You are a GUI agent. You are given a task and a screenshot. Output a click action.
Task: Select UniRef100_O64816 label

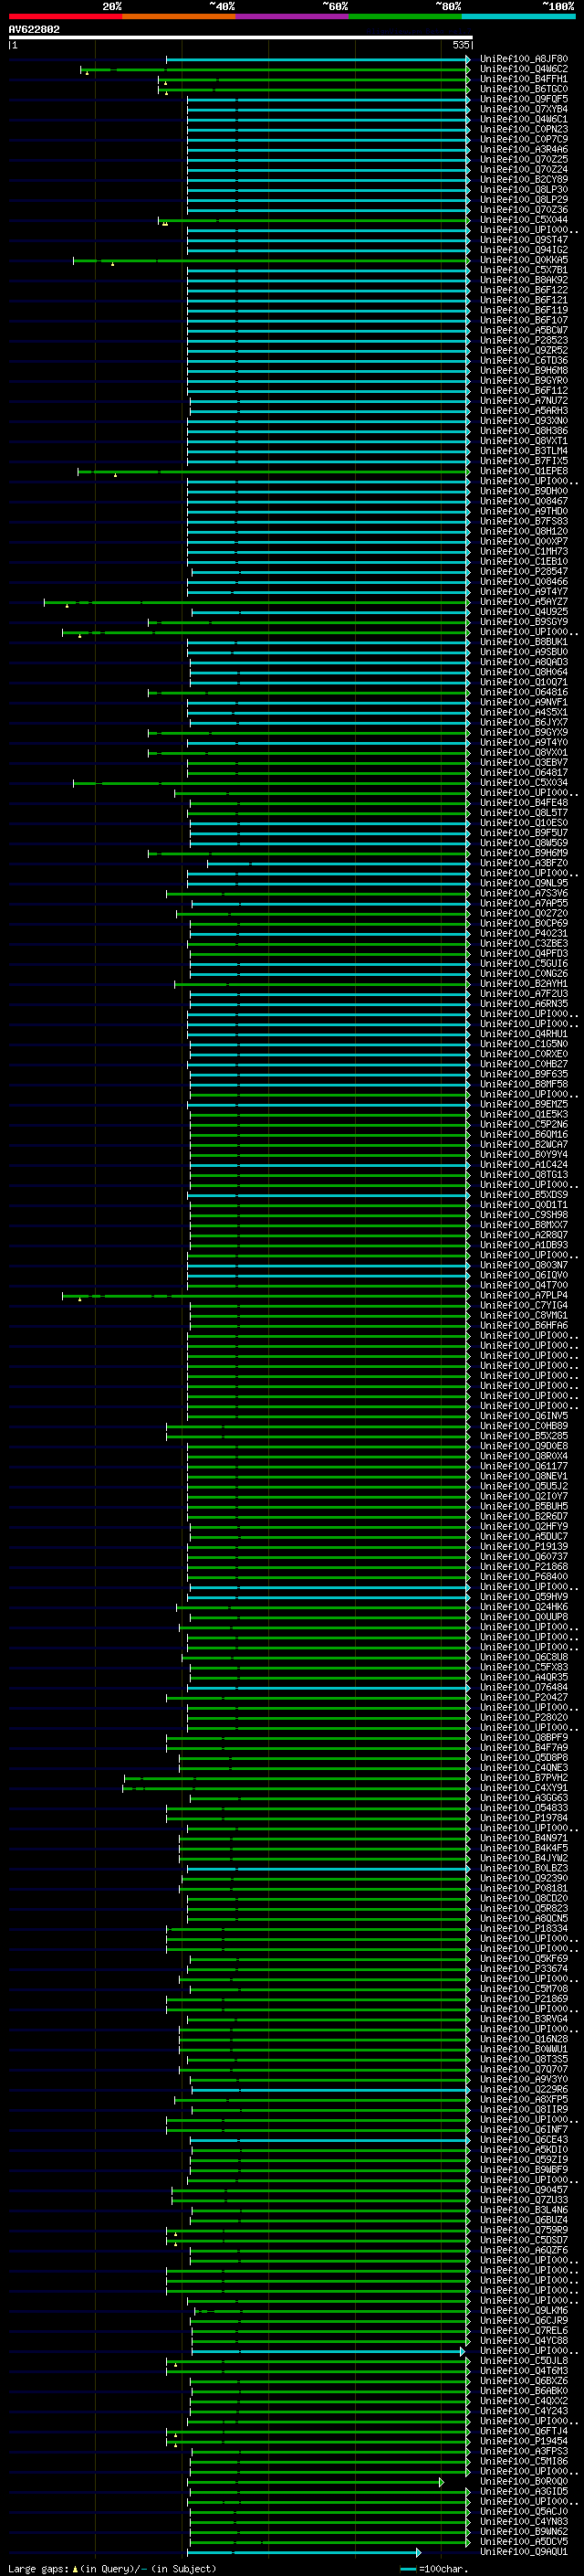(x=524, y=692)
